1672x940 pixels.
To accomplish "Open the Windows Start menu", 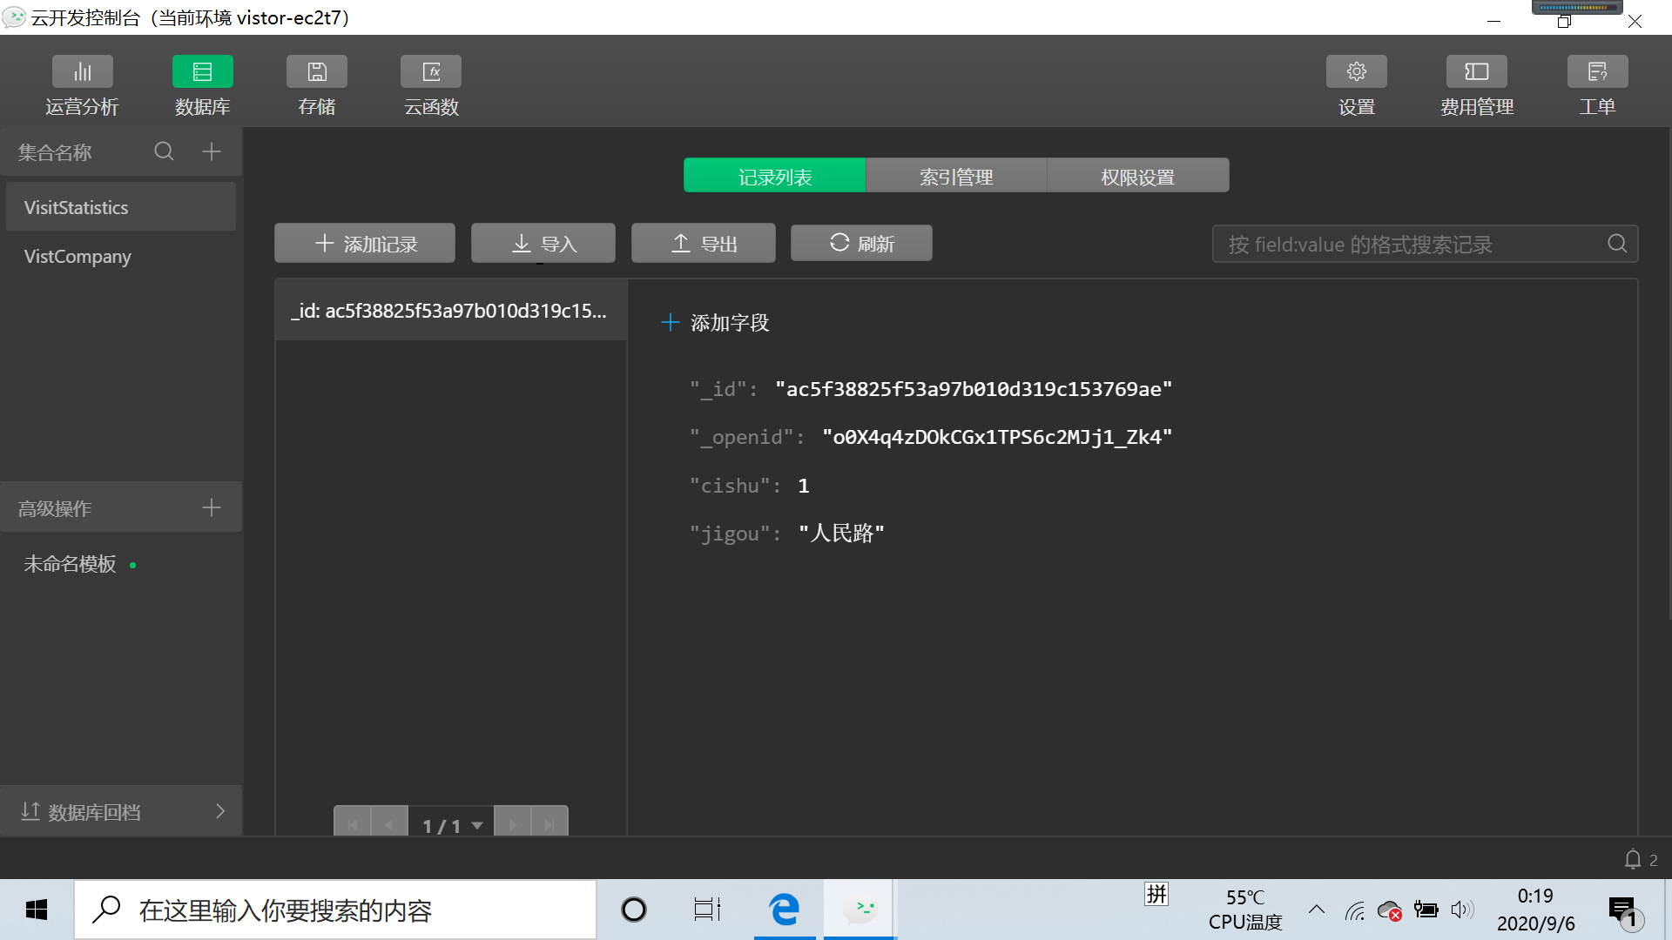I will coord(37,910).
